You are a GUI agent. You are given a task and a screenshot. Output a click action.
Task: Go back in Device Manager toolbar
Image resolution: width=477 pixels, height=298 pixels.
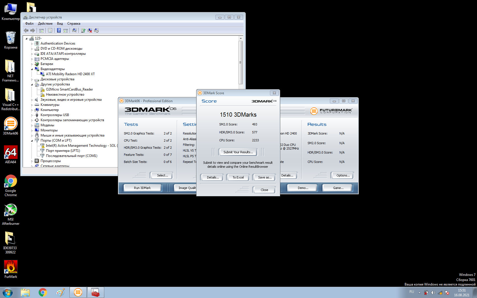click(x=26, y=31)
